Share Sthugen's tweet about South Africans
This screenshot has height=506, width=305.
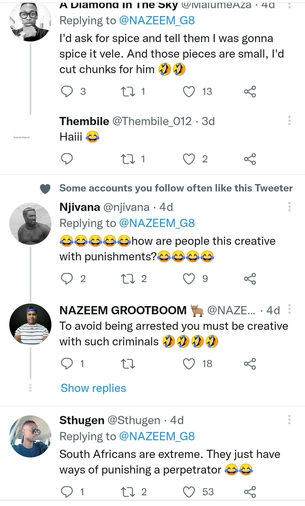pos(250,492)
